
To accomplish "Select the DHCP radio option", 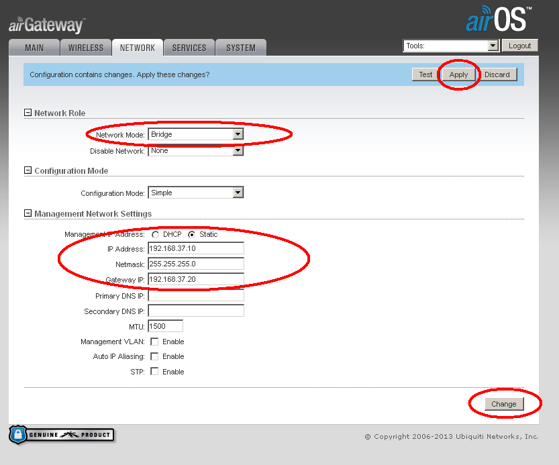I will pyautogui.click(x=155, y=235).
